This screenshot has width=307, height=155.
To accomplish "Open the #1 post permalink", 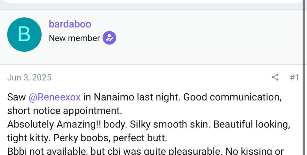I will click(x=294, y=77).
